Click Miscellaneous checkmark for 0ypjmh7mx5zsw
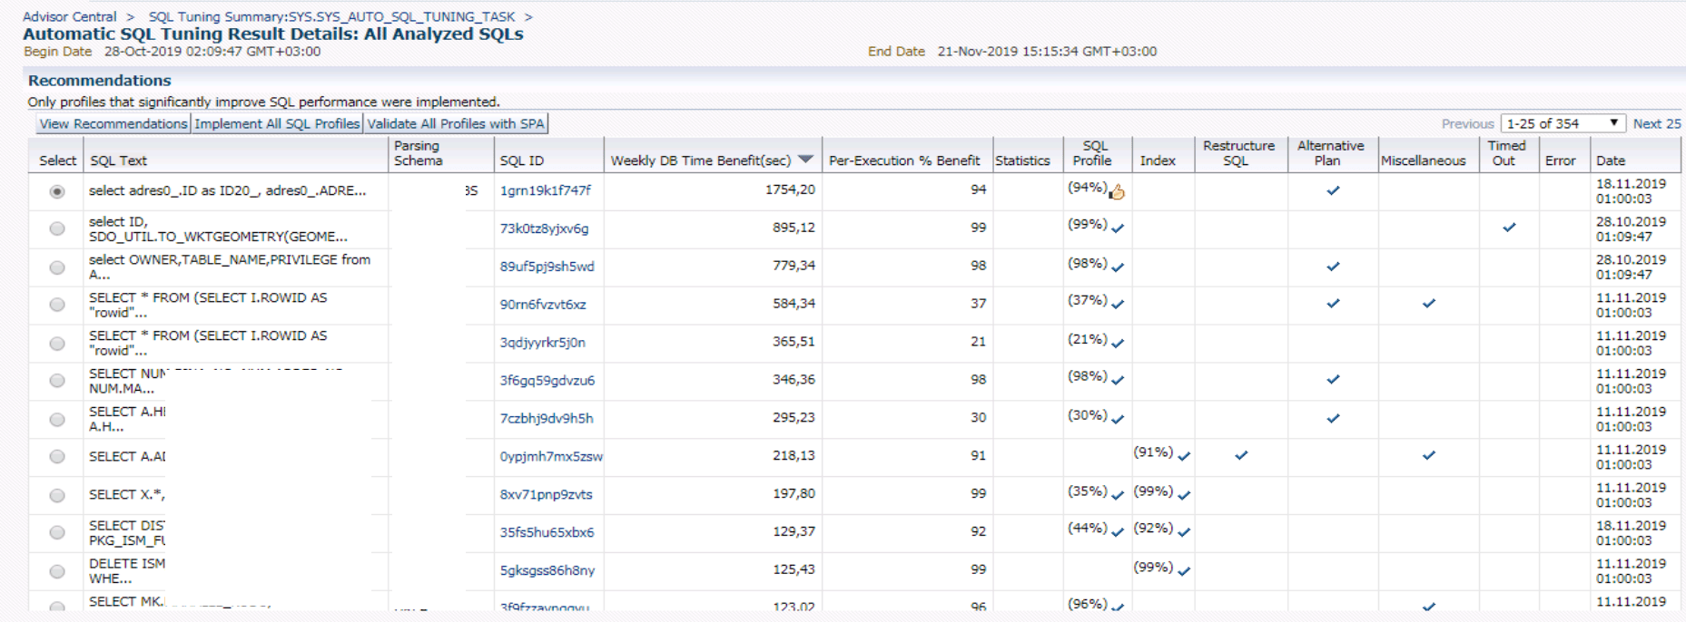1686x622 pixels. click(1429, 455)
